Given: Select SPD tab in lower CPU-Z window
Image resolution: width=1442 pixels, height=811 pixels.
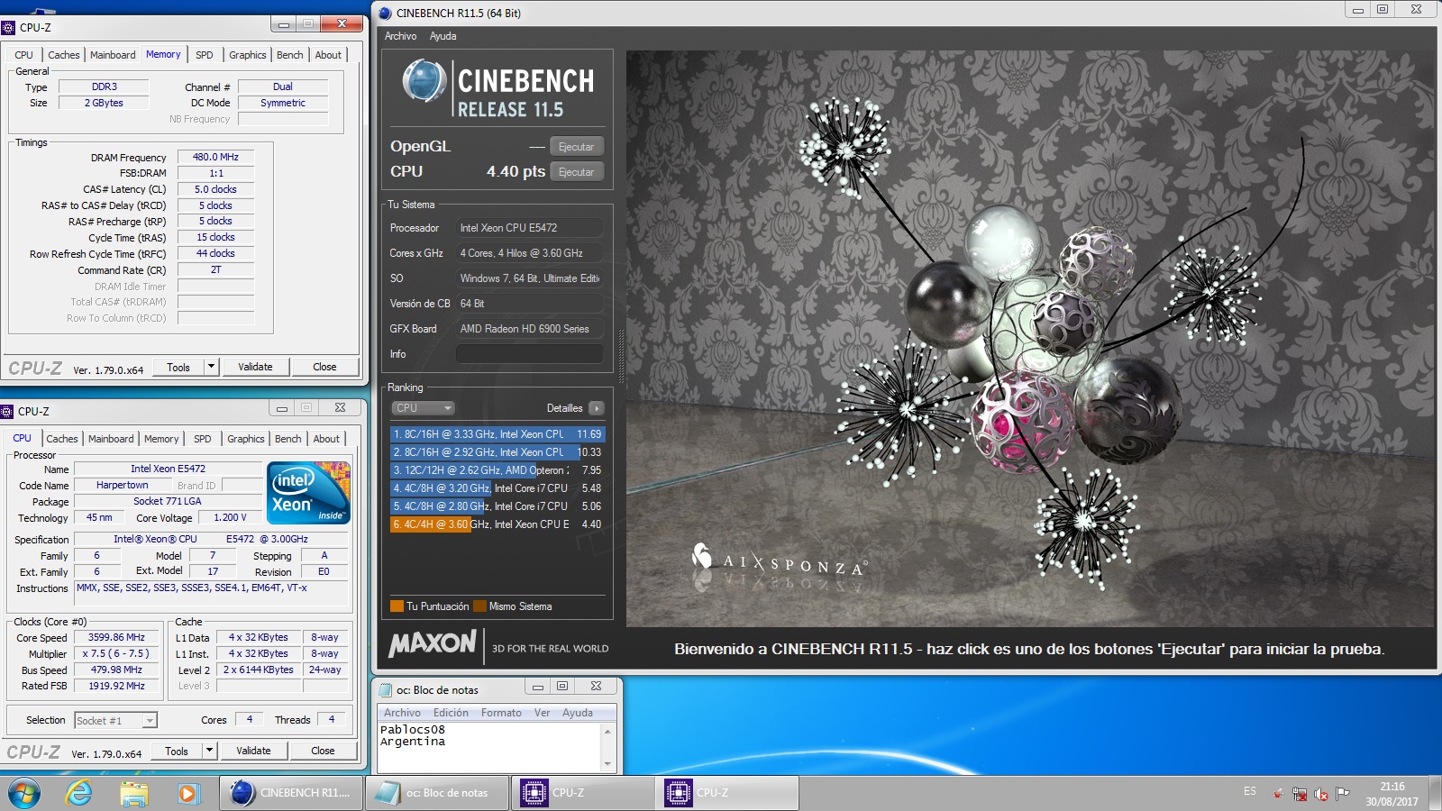Looking at the screenshot, I should tap(203, 439).
